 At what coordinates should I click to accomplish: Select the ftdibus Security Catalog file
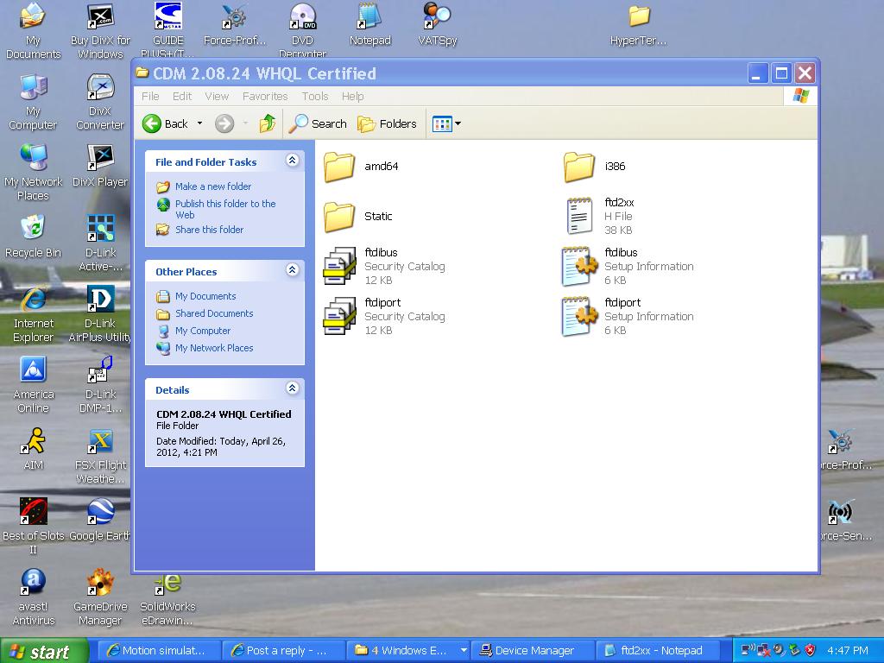384,266
